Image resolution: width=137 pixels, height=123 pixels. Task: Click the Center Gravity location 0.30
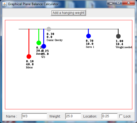[50, 34]
